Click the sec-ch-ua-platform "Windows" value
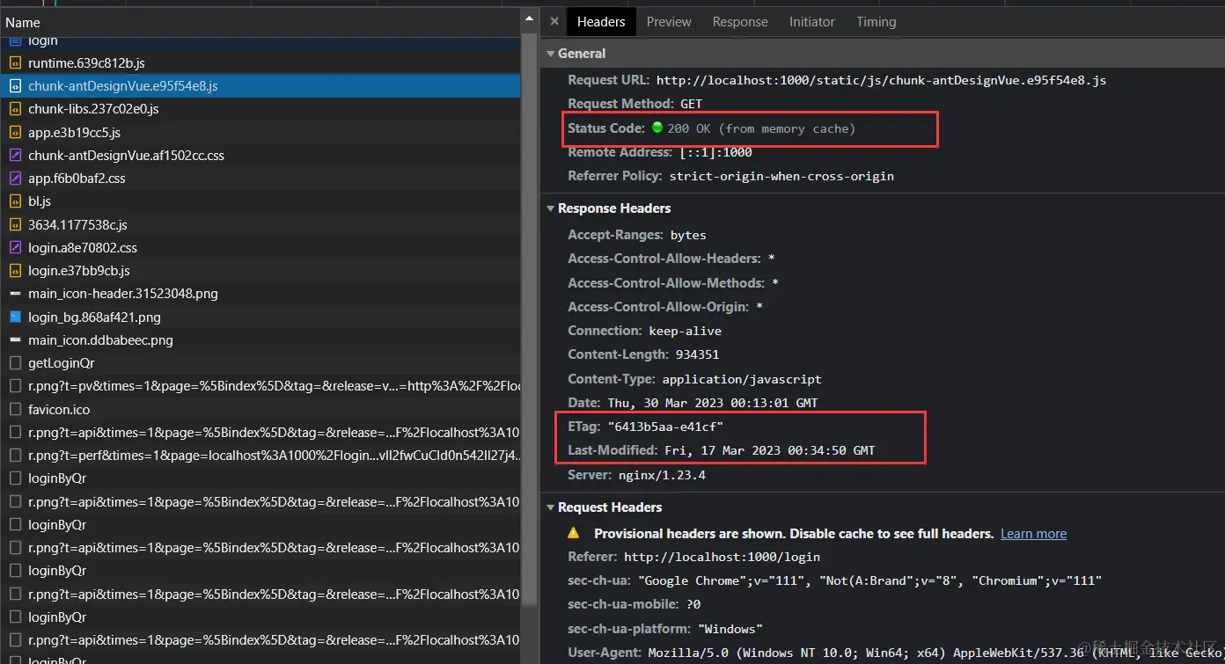This screenshot has height=664, width=1225. [x=730, y=629]
